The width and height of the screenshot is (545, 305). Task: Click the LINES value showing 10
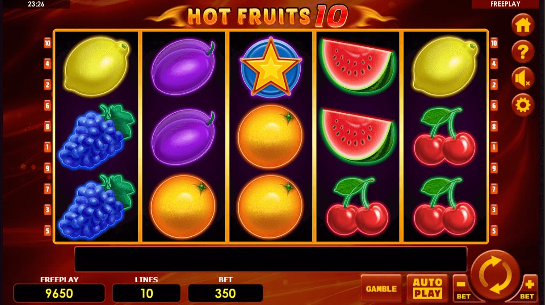pos(146,293)
